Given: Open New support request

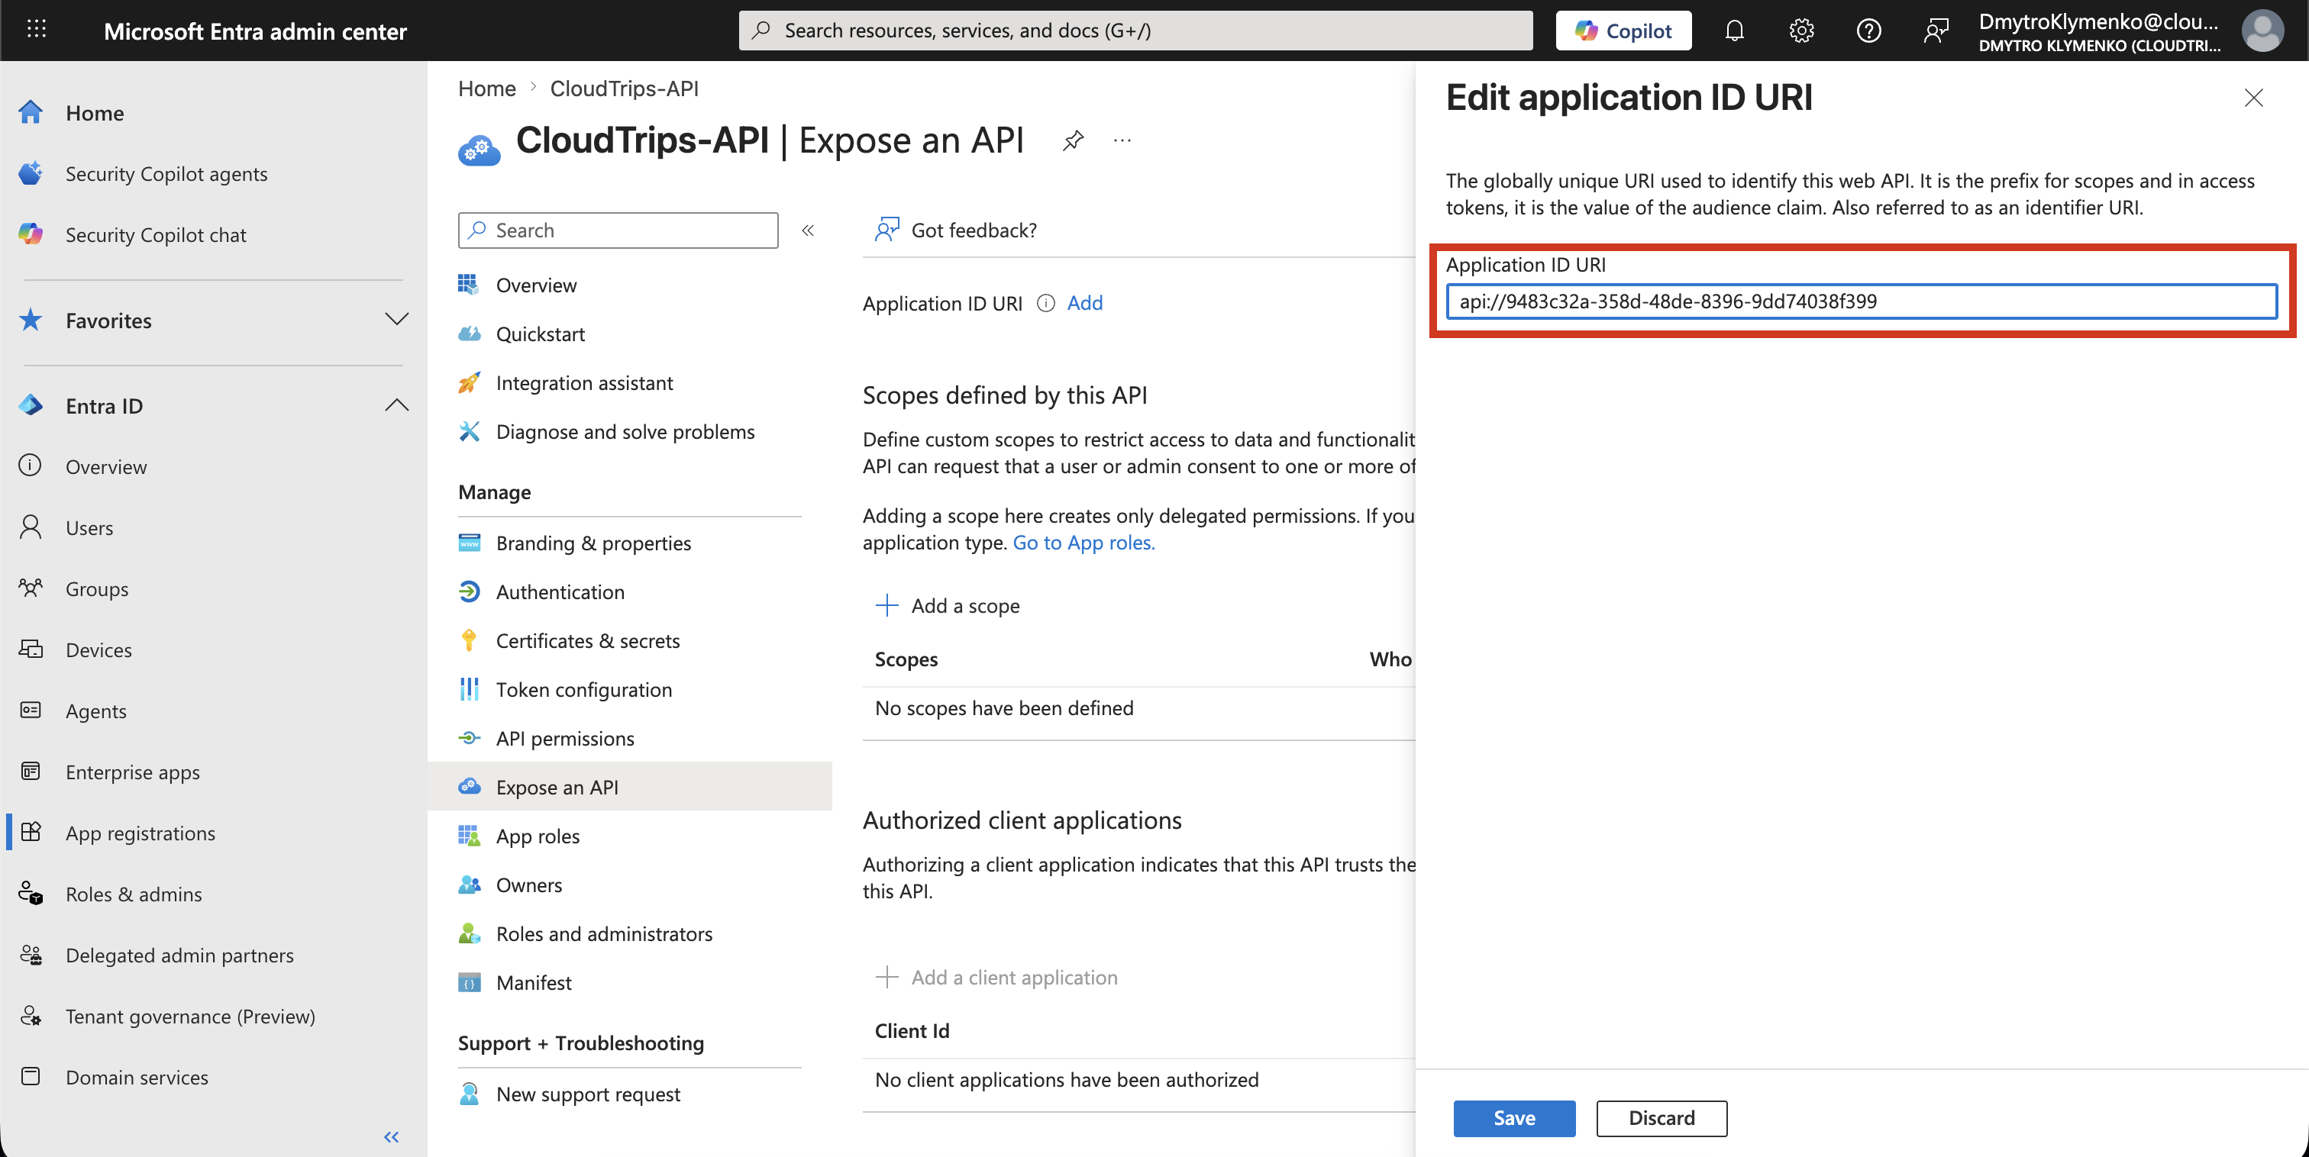Looking at the screenshot, I should pyautogui.click(x=589, y=1094).
